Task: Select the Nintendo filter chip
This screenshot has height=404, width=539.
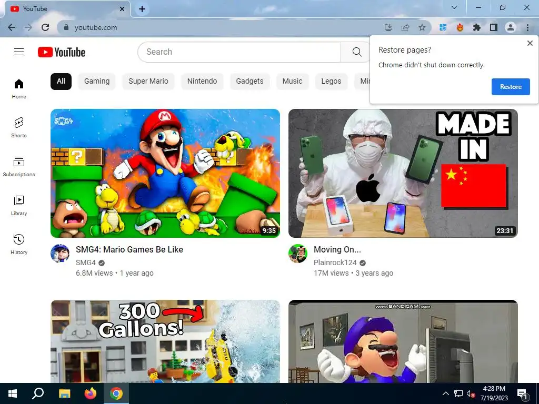Action: pos(202,82)
